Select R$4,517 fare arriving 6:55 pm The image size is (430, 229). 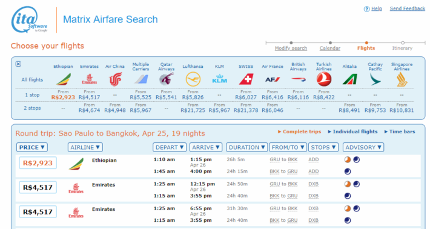(38, 211)
